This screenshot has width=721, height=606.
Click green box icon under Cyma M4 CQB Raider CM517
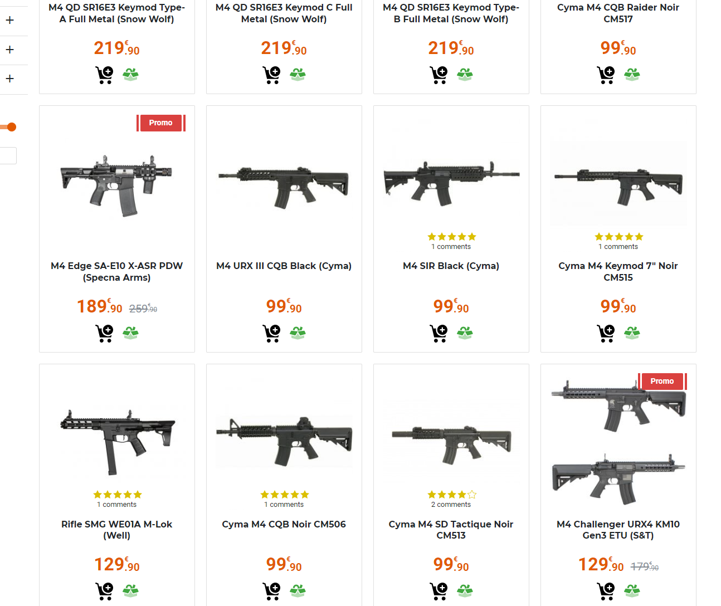click(x=632, y=75)
